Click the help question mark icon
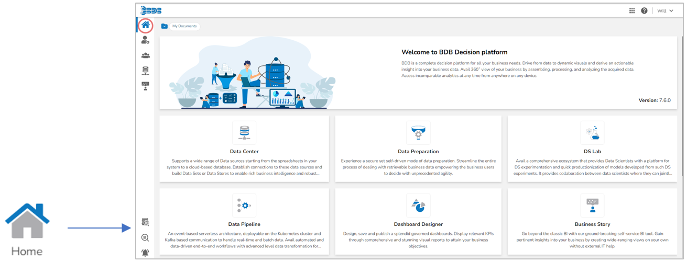This screenshot has width=687, height=262. (644, 11)
